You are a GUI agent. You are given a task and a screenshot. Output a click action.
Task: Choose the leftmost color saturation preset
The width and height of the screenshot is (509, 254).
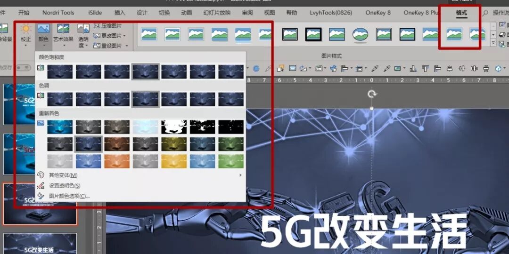pos(60,71)
